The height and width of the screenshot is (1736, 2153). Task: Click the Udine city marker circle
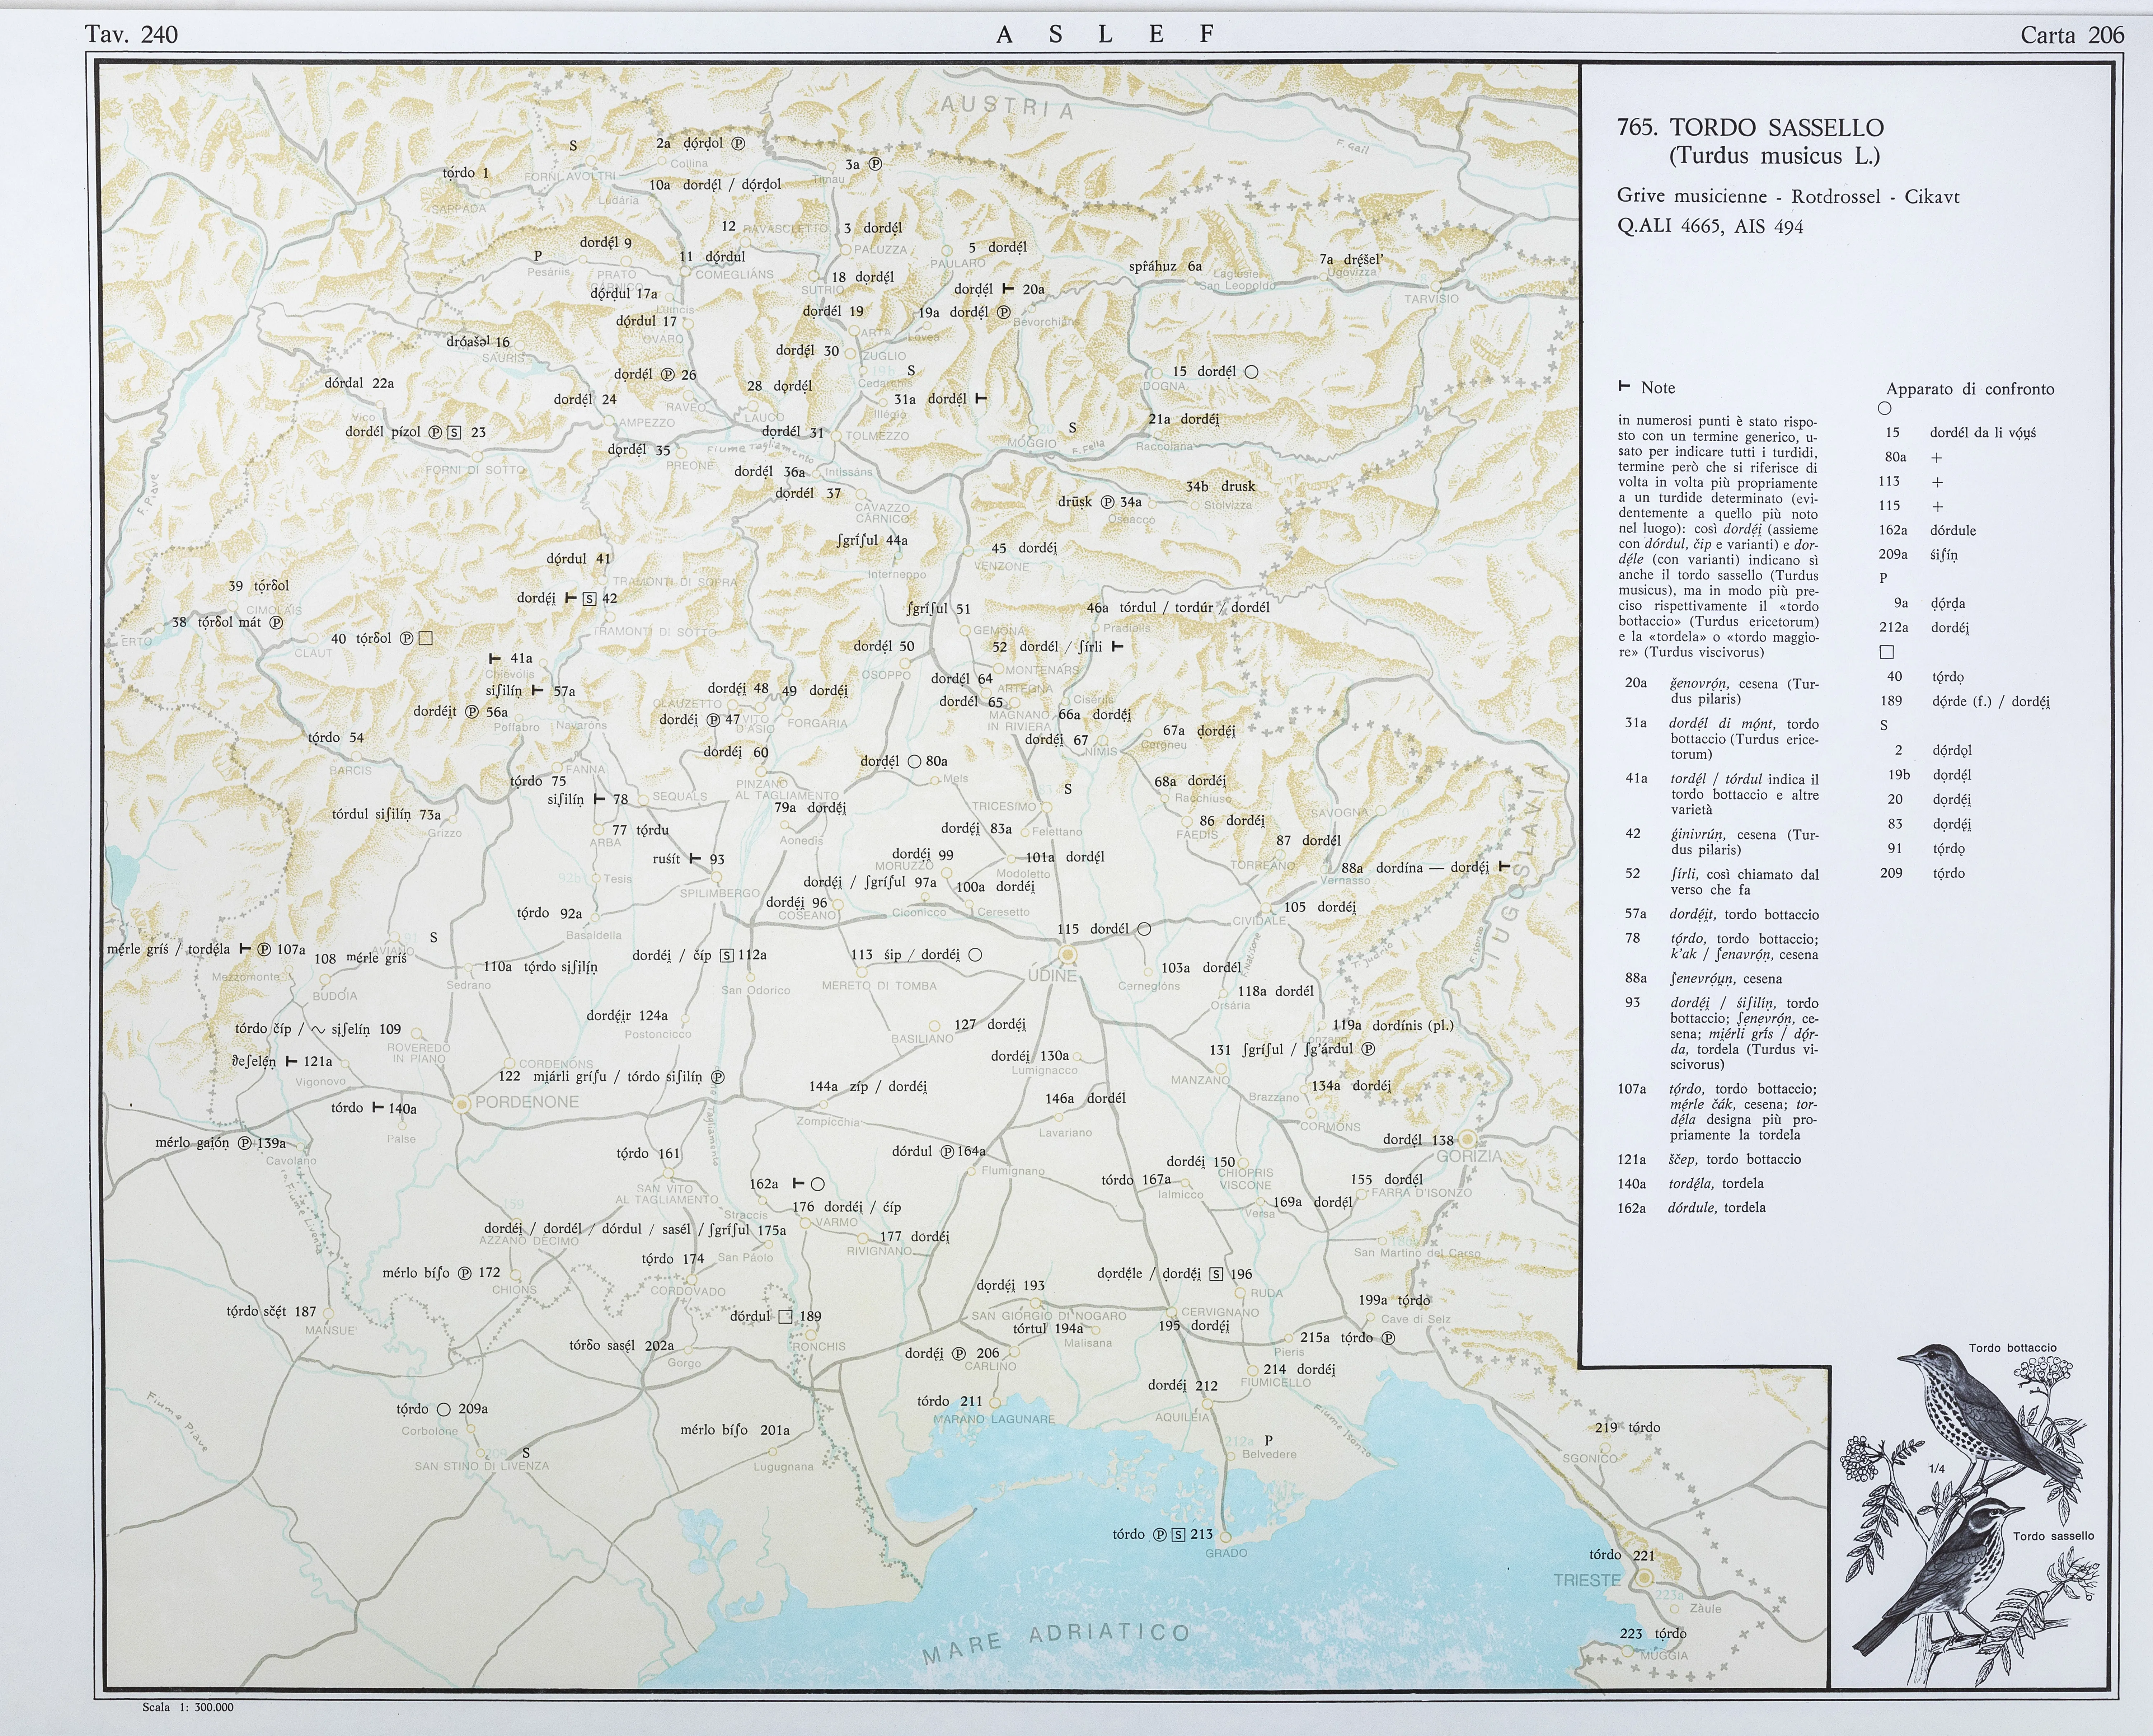click(1068, 955)
